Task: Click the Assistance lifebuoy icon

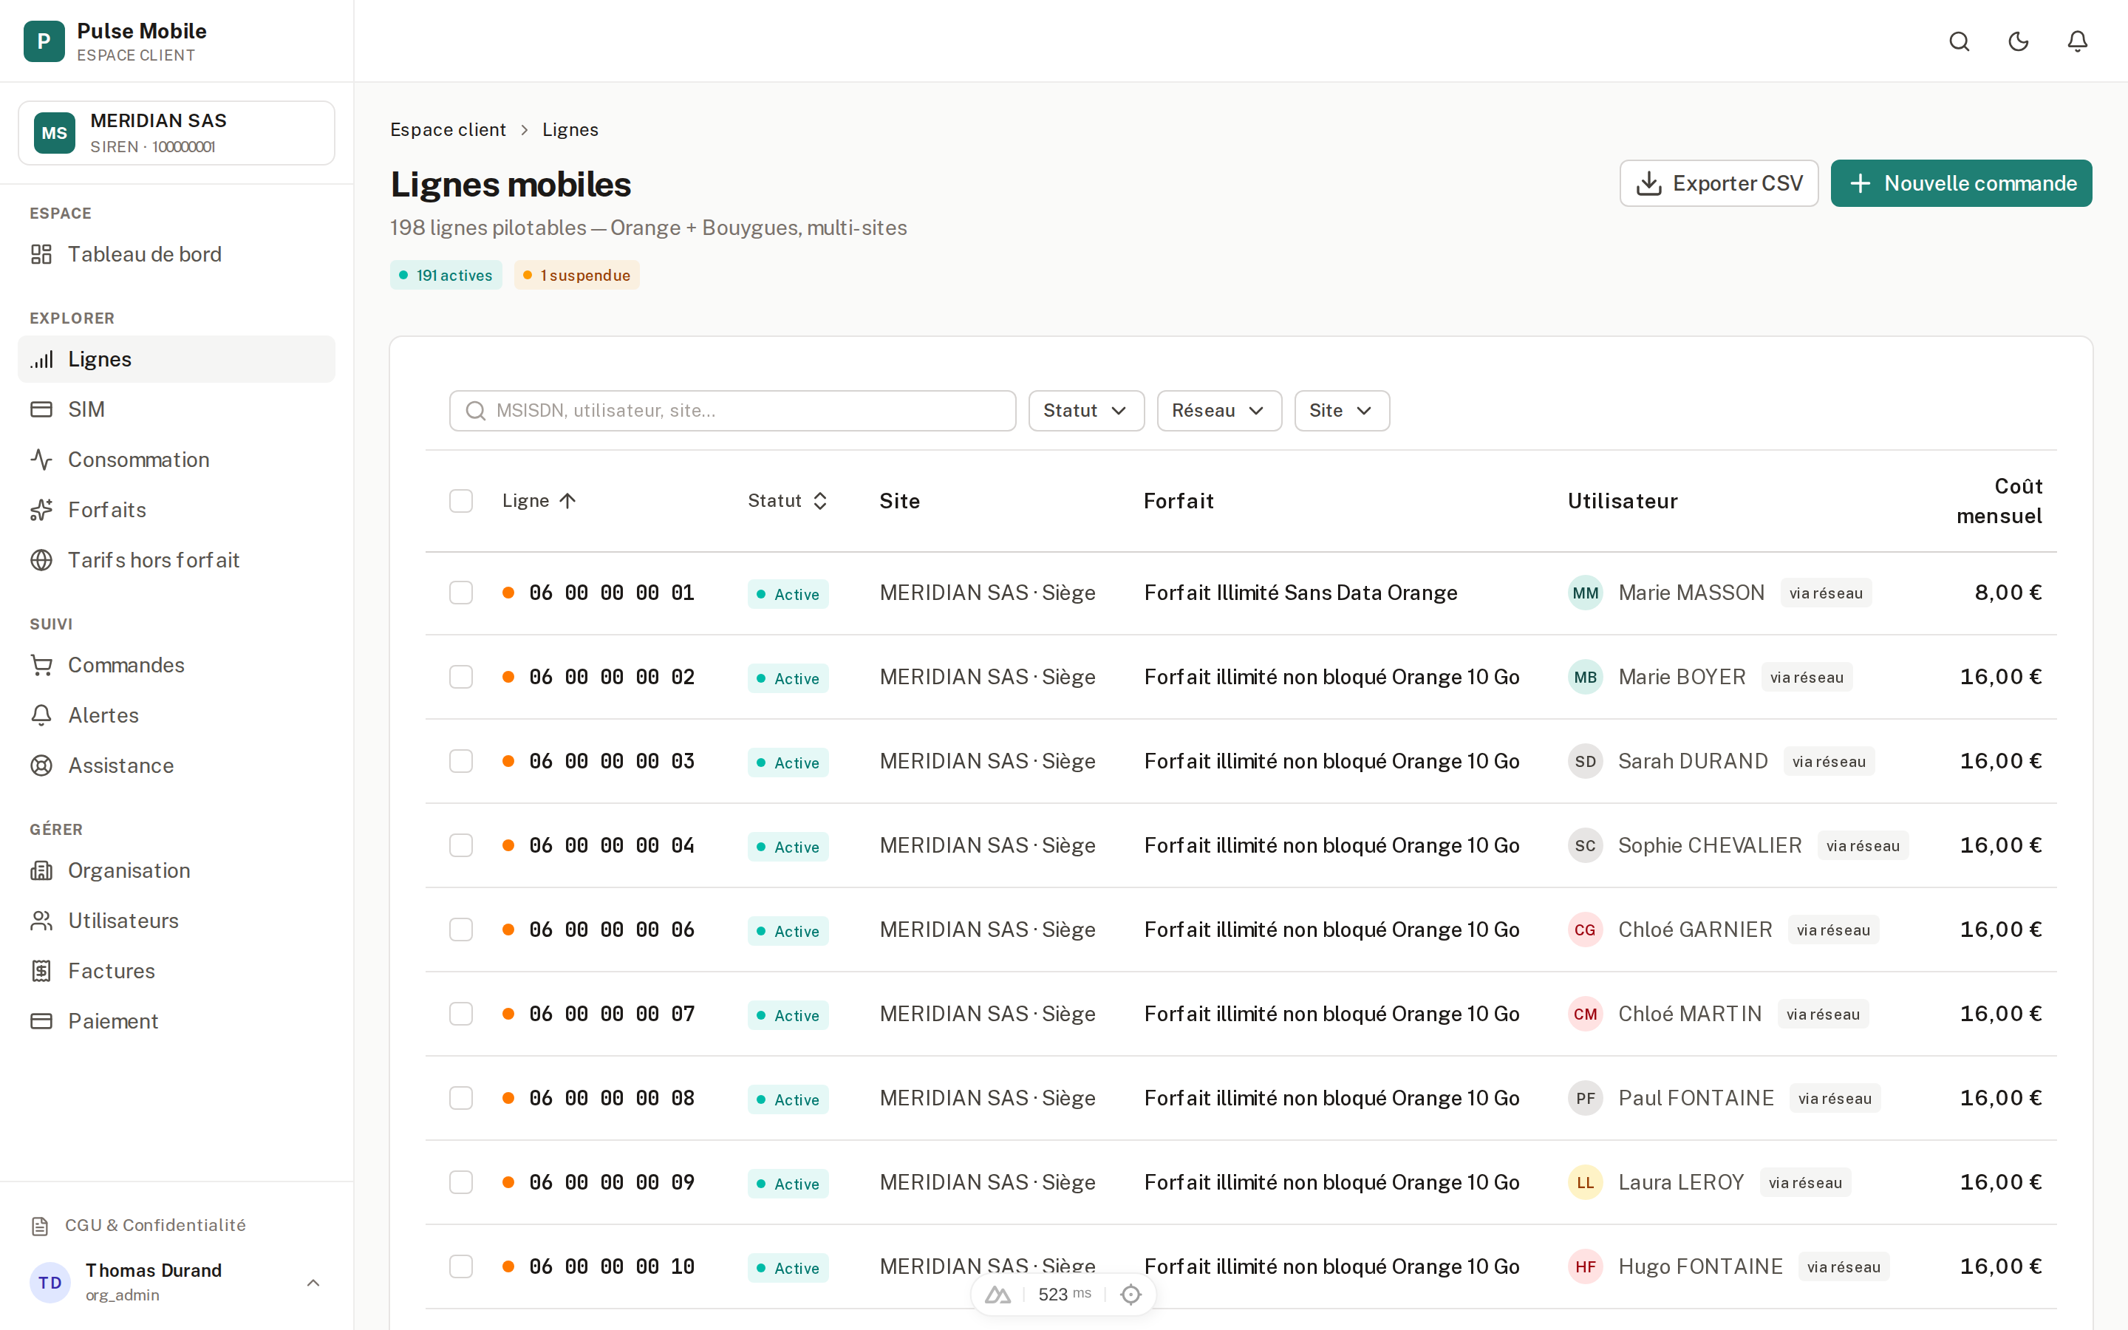Action: pyautogui.click(x=41, y=765)
